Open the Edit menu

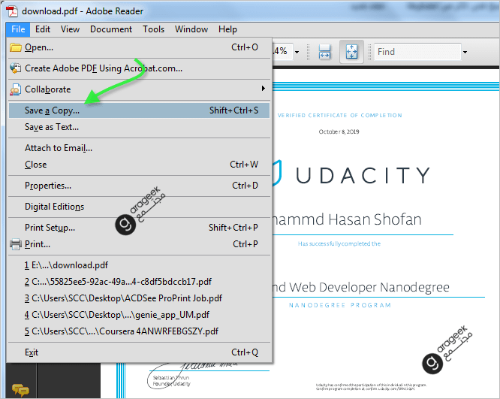[x=43, y=29]
